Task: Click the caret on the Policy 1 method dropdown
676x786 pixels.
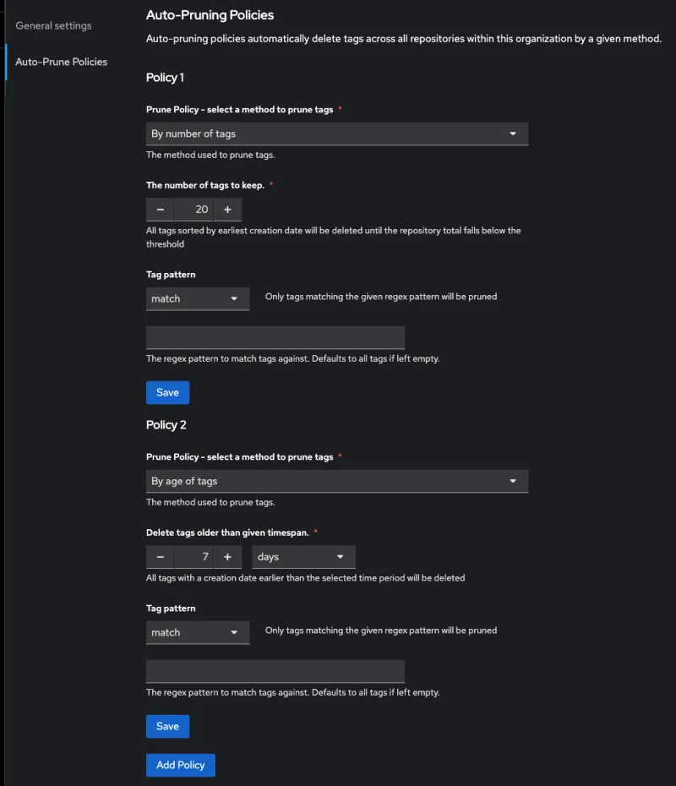Action: click(513, 134)
